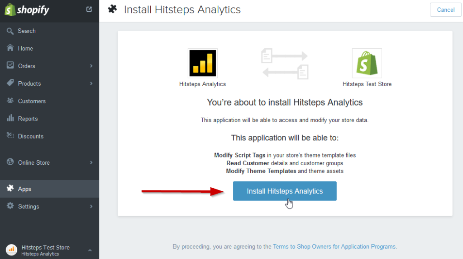Click the Apps puzzle piece icon in sidebar
Viewport: 463px width, 259px height.
pyautogui.click(x=10, y=188)
